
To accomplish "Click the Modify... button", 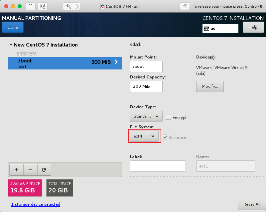I will click(210, 86).
